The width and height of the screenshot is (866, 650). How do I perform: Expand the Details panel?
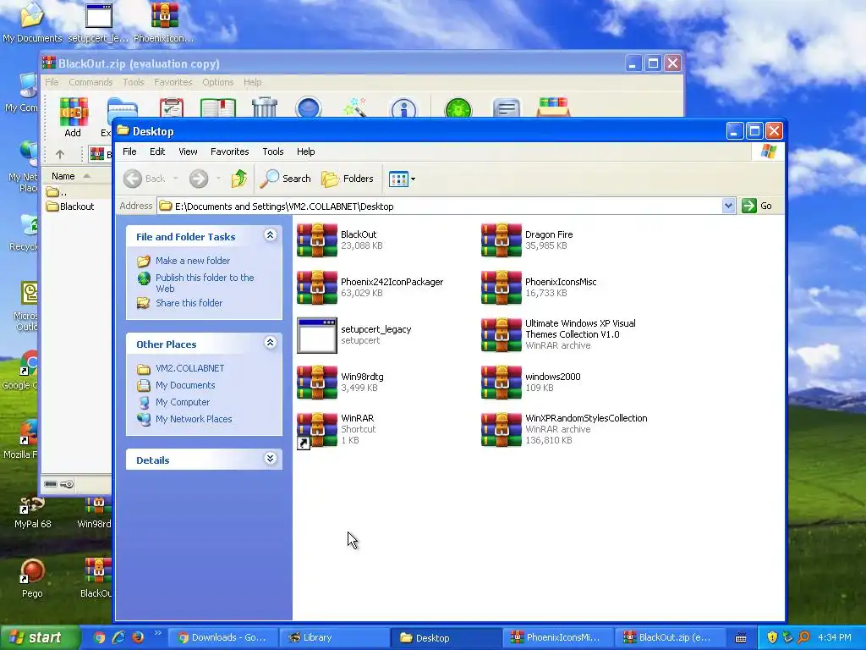[x=270, y=459]
